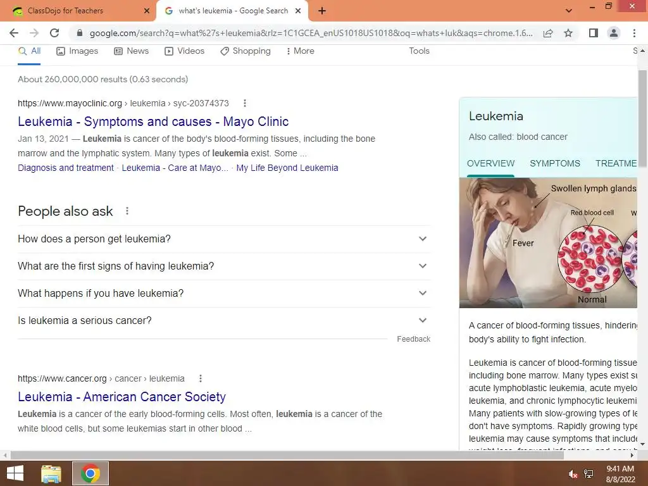Click the Leukemia panel heading
Screen dimensions: 648x486
point(496,116)
